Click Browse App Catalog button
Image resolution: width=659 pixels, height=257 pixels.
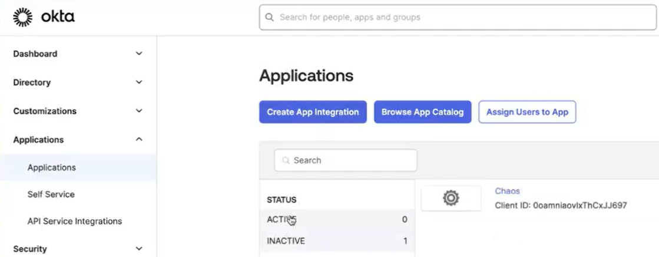[422, 112]
